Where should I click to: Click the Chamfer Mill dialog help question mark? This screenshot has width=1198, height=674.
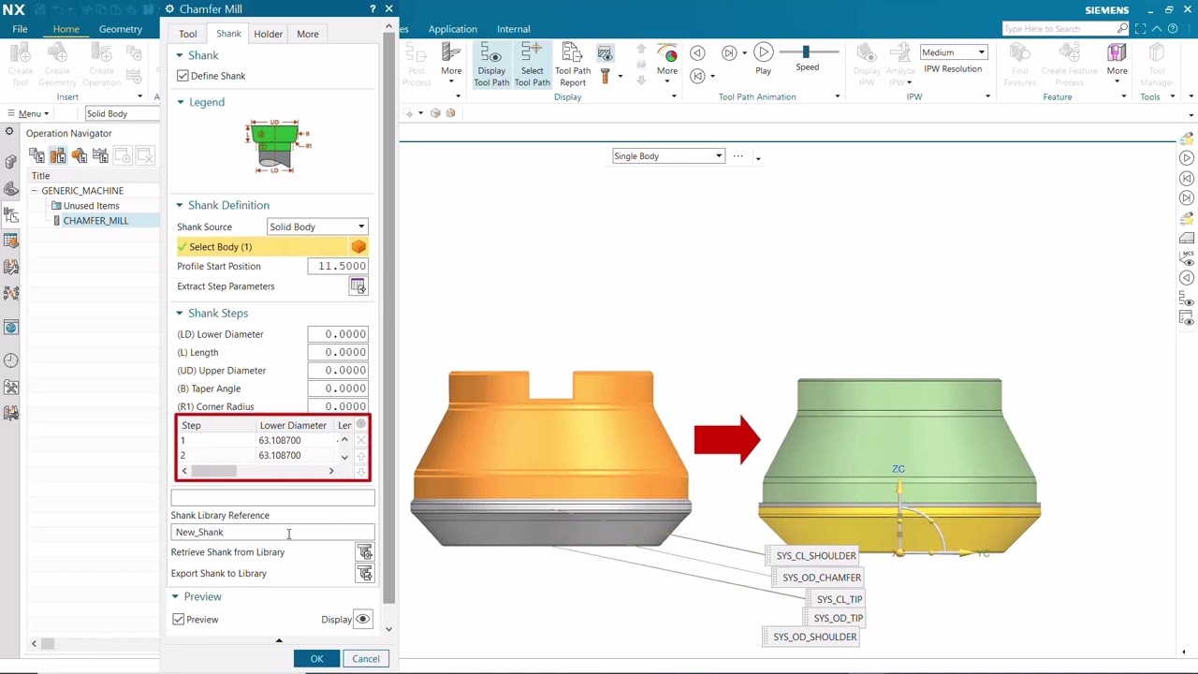coord(373,8)
